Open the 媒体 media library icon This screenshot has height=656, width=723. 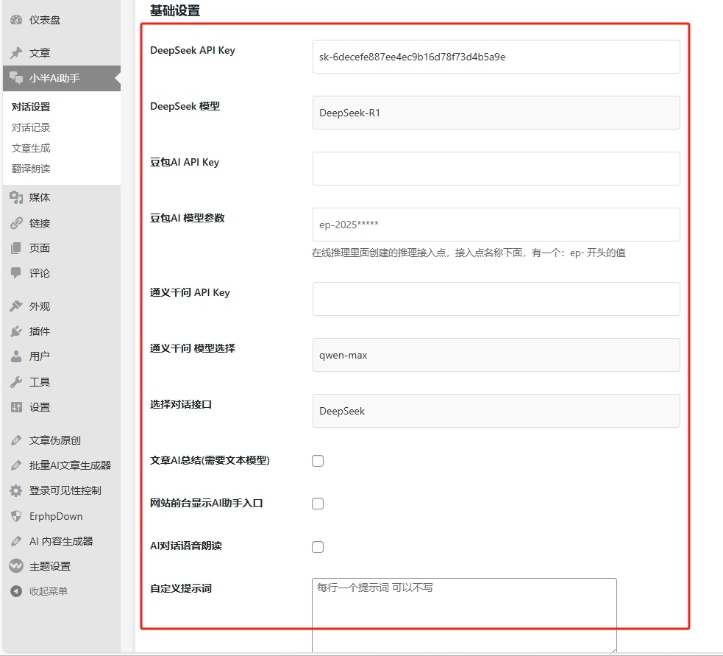(x=15, y=197)
